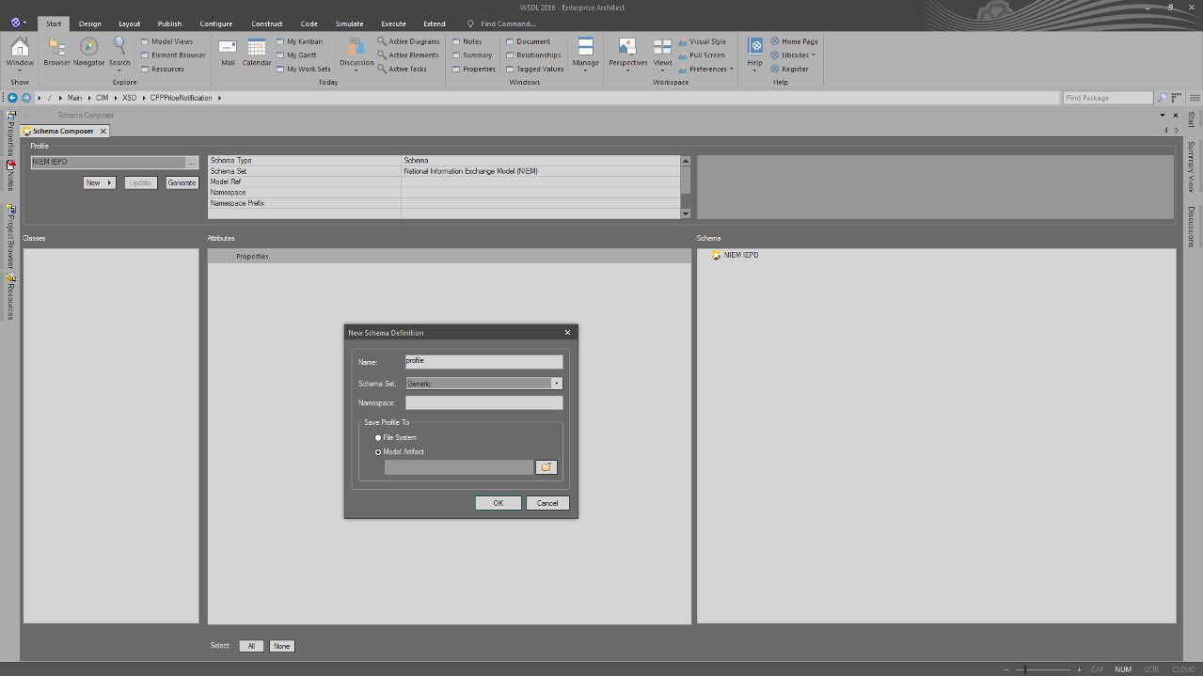The width and height of the screenshot is (1203, 676).
Task: Switch to the Design ribbon tab
Action: 90,24
